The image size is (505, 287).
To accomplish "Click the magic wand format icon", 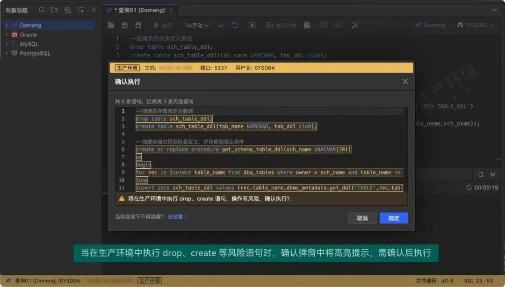I will click(355, 25).
